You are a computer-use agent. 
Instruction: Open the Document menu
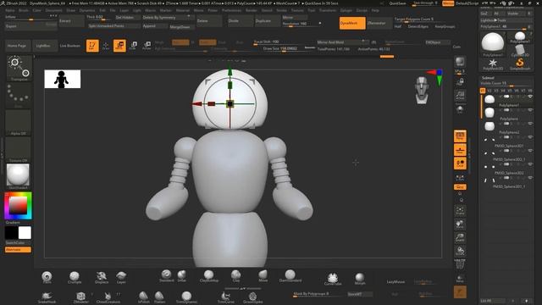[54, 10]
